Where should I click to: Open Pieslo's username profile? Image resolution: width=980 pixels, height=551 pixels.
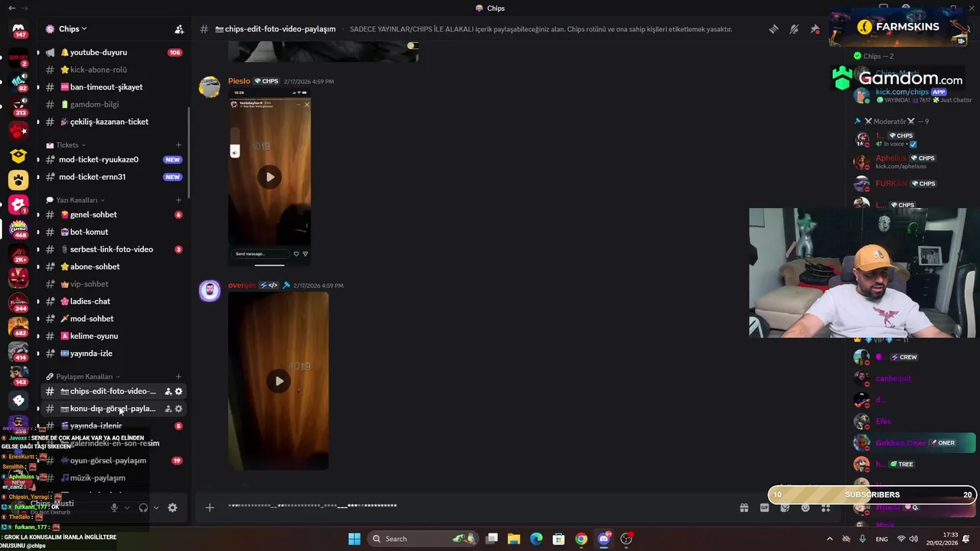239,81
